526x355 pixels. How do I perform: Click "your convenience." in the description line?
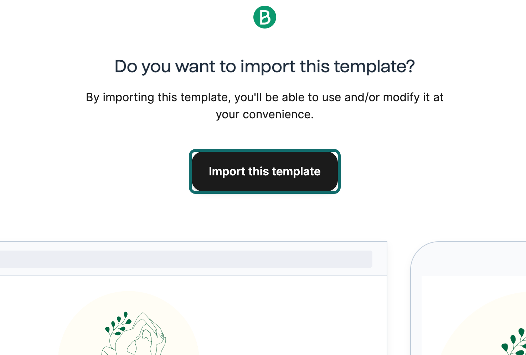pyautogui.click(x=264, y=115)
